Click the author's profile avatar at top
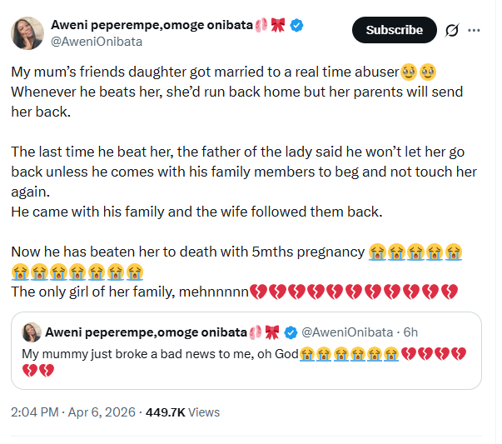Viewport: 502px width, 444px height. tap(27, 33)
